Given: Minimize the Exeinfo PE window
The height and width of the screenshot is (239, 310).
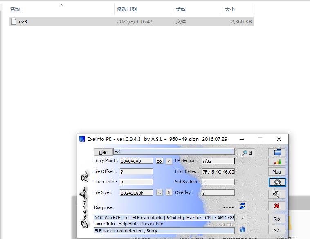Looking at the screenshot, I should (242, 139).
